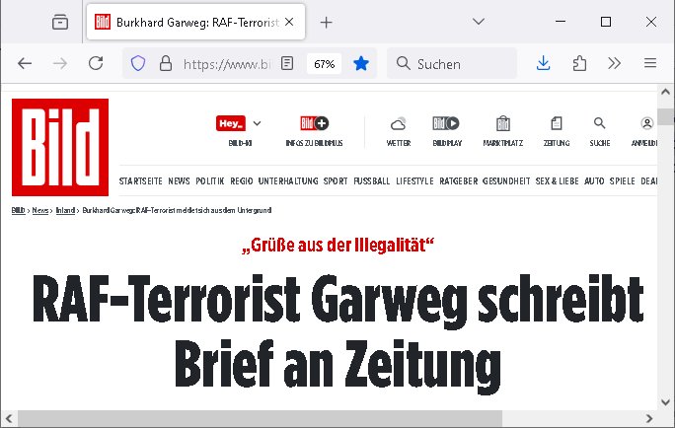675x428 pixels.
Task: Open the extensions puzzle icon
Action: (579, 64)
